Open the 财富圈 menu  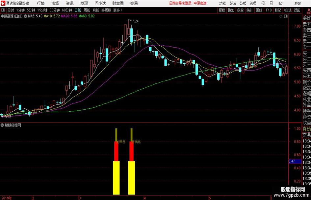(x=118, y=3)
